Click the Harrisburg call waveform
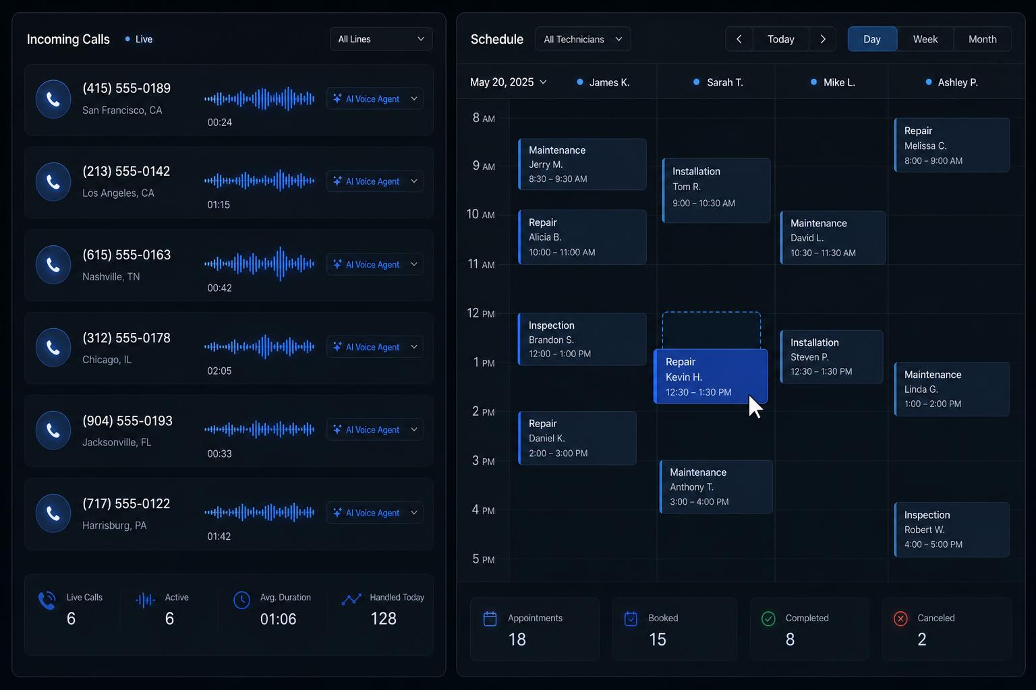Image resolution: width=1036 pixels, height=690 pixels. [260, 512]
